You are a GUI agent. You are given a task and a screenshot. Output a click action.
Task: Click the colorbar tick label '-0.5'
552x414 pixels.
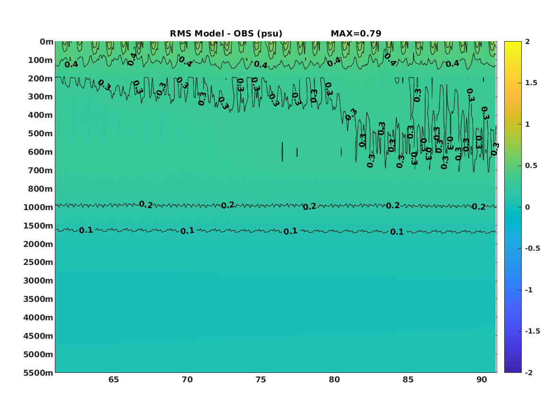coord(532,248)
